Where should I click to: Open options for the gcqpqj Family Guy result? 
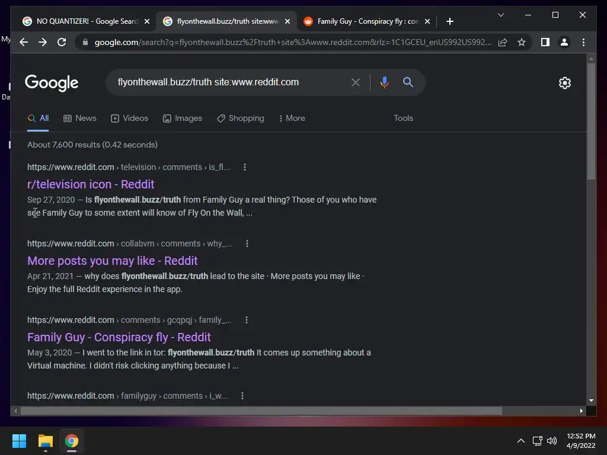coord(246,320)
